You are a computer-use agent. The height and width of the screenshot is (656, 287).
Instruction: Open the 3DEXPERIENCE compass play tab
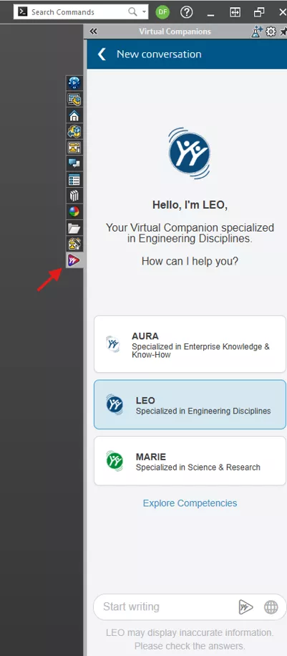(74, 83)
